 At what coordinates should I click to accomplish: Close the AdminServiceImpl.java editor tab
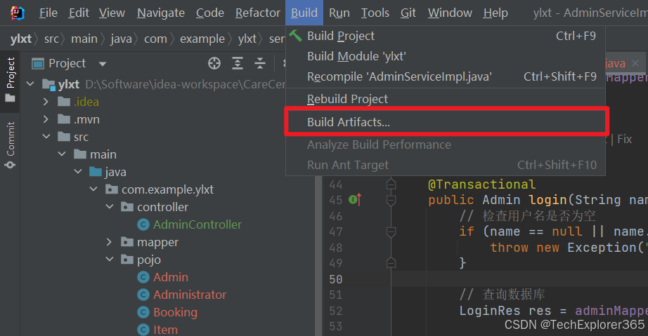pyautogui.click(x=635, y=63)
